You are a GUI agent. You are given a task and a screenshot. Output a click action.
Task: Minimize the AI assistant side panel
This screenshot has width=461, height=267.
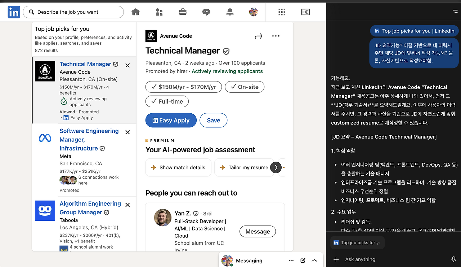(x=455, y=12)
